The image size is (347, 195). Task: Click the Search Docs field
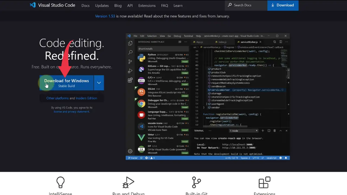tap(246, 5)
